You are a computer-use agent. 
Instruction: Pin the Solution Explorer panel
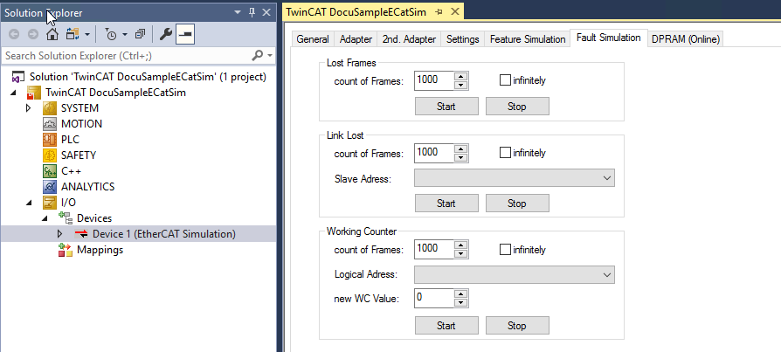tap(252, 13)
